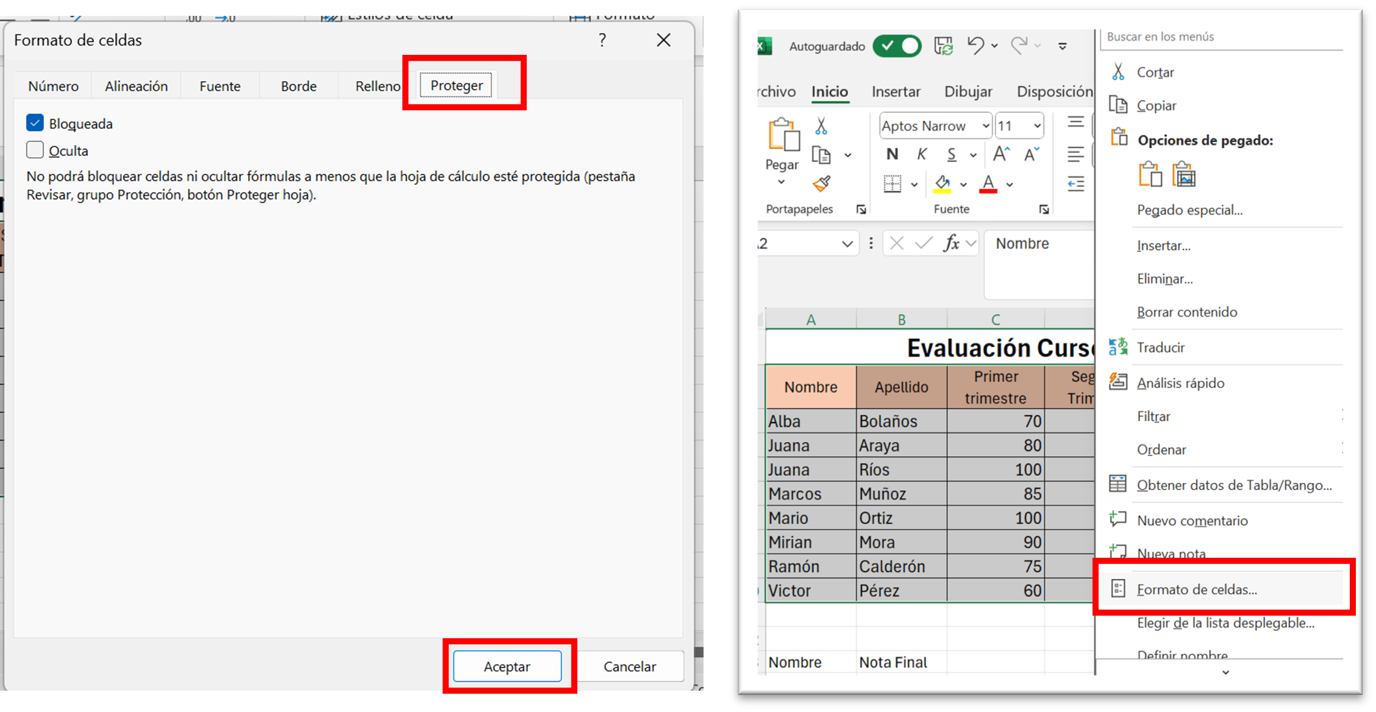Expand the Pegar dropdown arrow
This screenshot has width=1376, height=712.
click(782, 182)
